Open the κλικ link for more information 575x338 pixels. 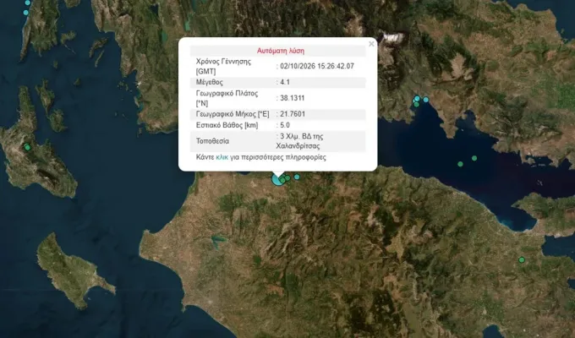222,157
